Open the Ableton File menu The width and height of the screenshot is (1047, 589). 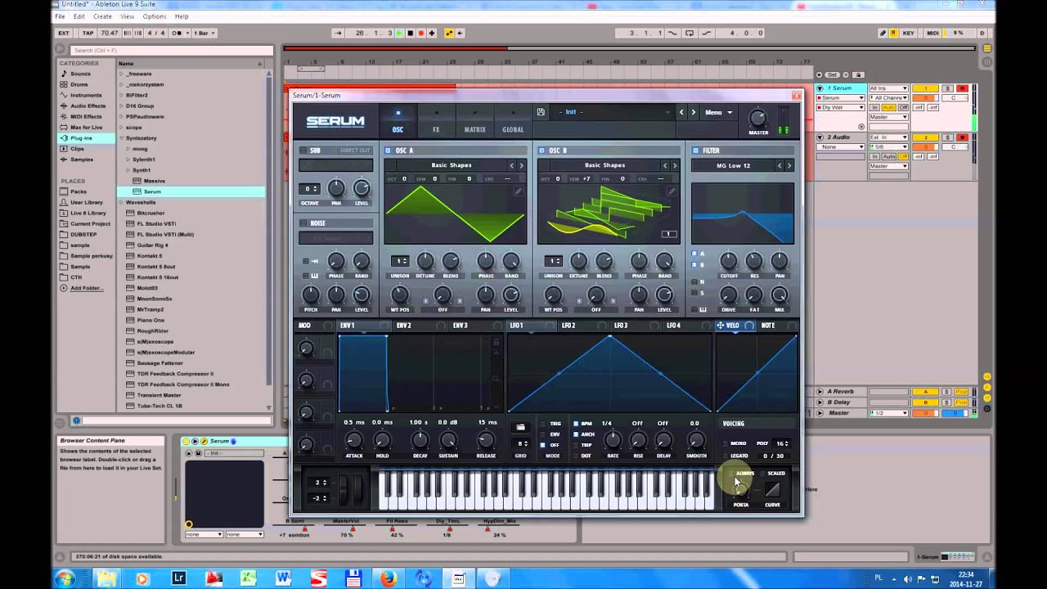[61, 16]
